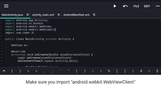Screen dimensions: 161x90
Task: Click the 'public class MainActivity' declaration line
Action: pyautogui.click(x=39, y=39)
